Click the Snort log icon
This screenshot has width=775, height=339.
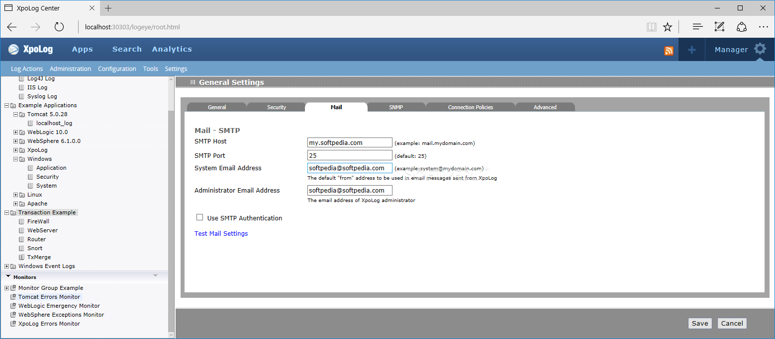pos(21,248)
